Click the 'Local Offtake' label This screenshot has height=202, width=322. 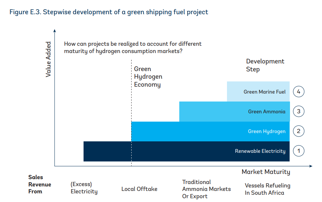[139, 189]
